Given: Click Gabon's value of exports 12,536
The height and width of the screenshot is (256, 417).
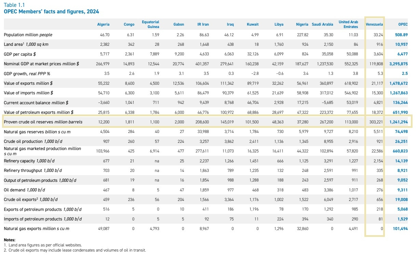Looking at the screenshot, I should pyautogui.click(x=178, y=83).
